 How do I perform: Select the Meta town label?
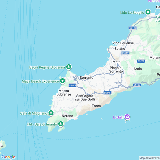tap(116, 62)
